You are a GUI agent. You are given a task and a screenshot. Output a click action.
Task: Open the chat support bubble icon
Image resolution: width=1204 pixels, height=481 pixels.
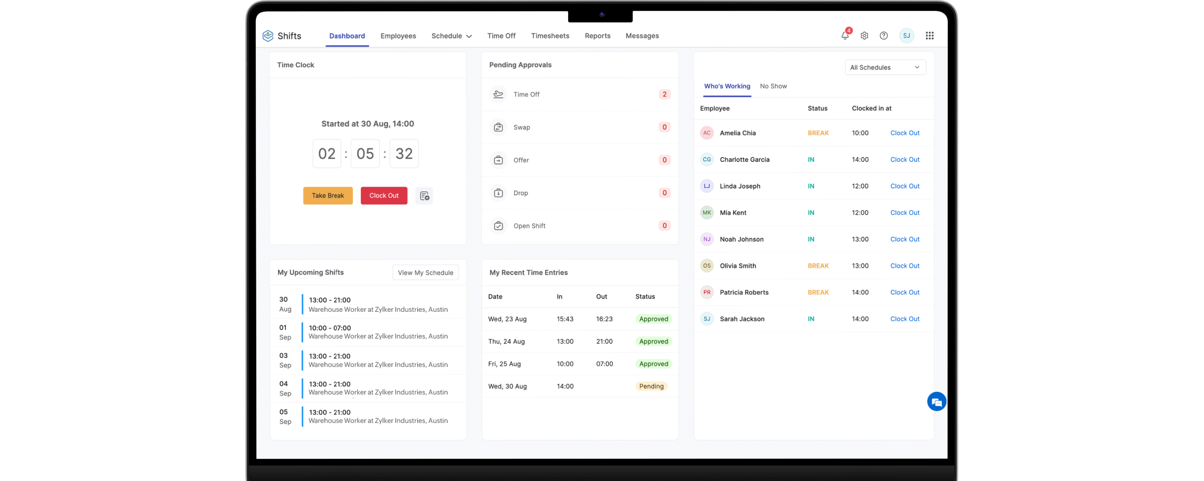936,402
